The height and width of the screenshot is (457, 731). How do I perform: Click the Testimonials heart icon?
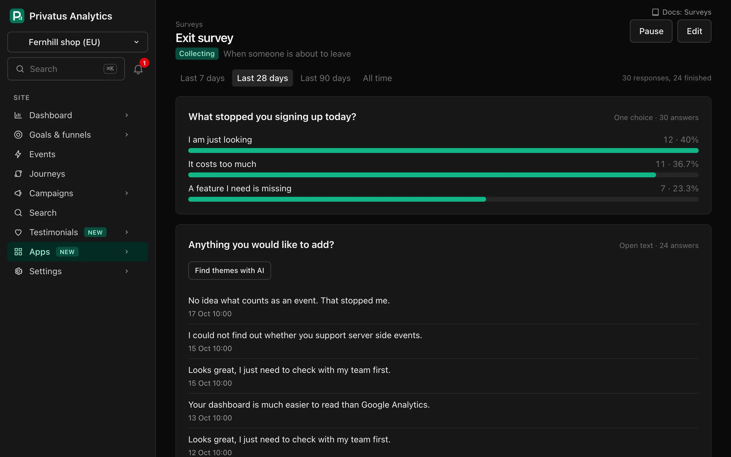tap(18, 232)
